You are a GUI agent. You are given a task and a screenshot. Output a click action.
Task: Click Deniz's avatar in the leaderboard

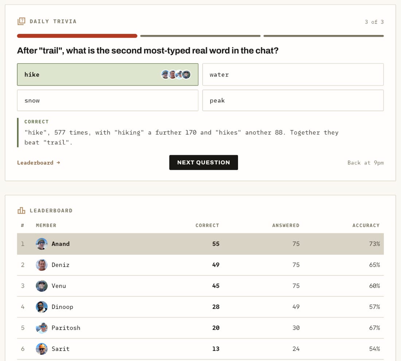[42, 265]
